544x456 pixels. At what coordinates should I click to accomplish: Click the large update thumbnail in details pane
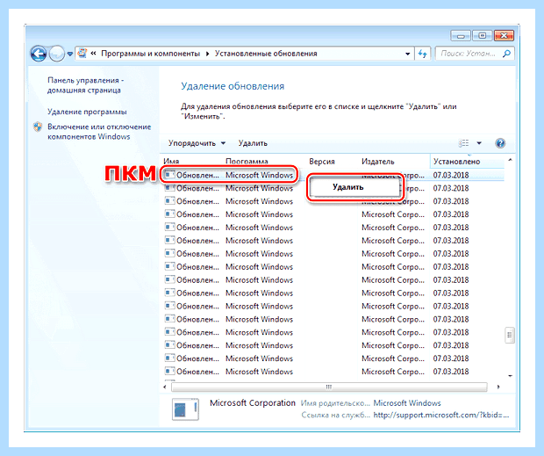click(186, 409)
